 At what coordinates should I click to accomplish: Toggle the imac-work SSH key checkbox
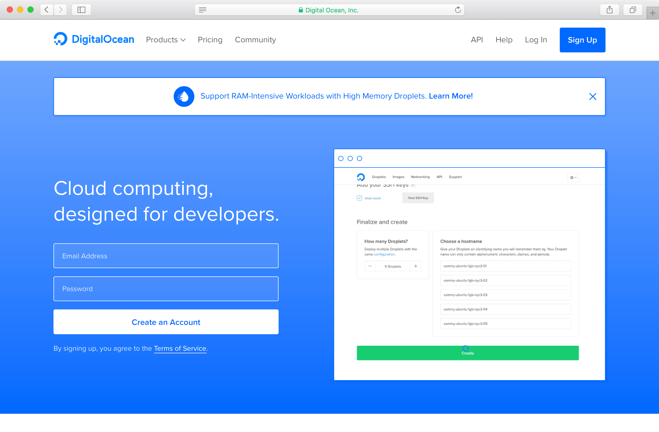(x=359, y=198)
